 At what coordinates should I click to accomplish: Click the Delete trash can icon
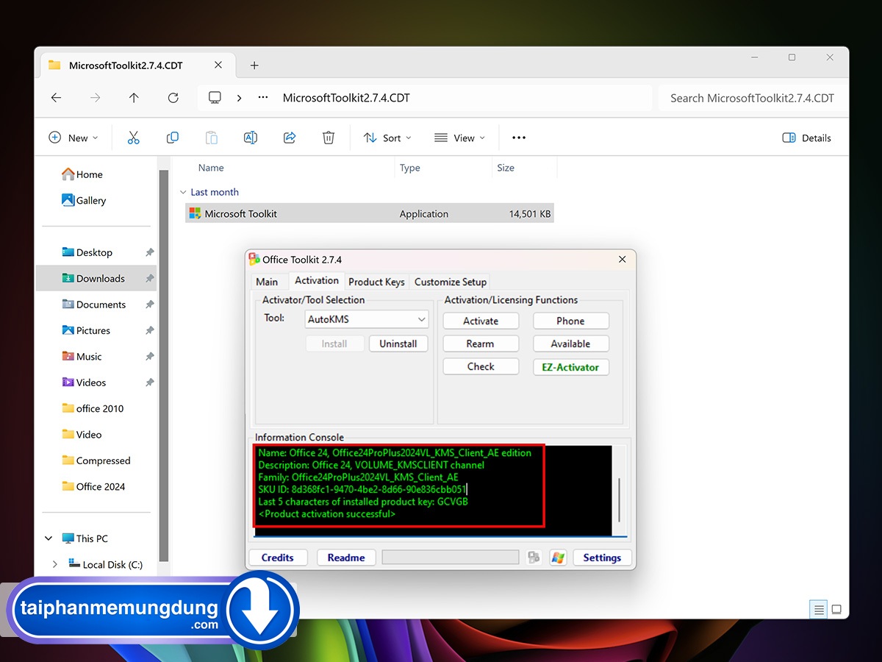[329, 138]
